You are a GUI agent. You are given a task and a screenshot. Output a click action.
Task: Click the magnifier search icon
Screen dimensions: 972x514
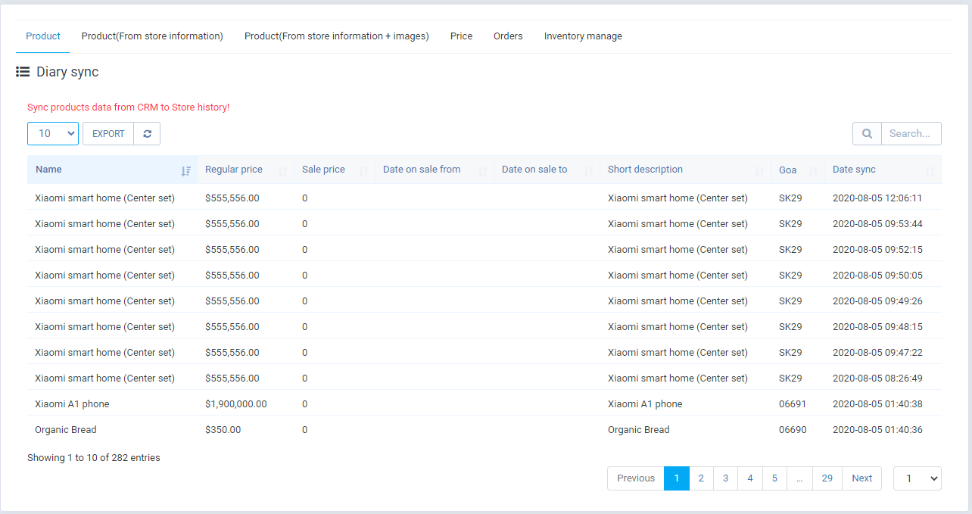867,134
